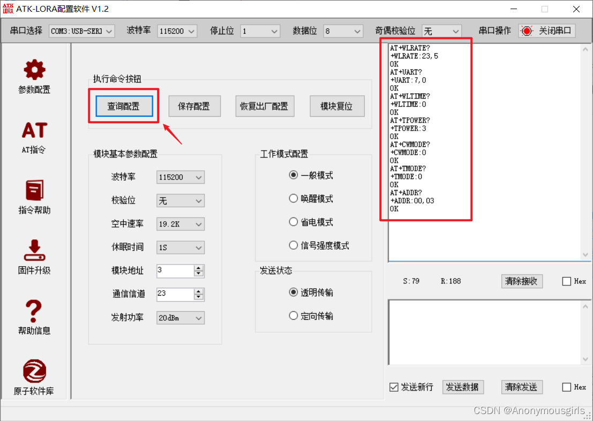Click the 恢复出厂配置 factory reset button

click(265, 106)
